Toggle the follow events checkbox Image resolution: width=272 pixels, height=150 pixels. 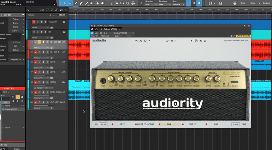coord(23,35)
